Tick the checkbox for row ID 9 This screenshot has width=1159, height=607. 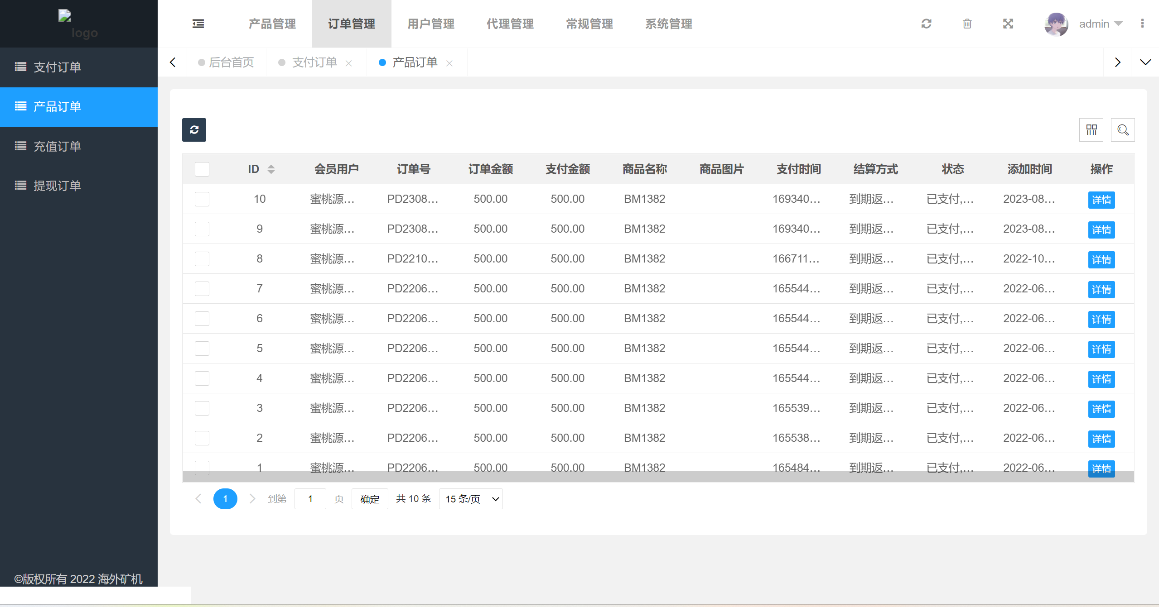pos(202,229)
